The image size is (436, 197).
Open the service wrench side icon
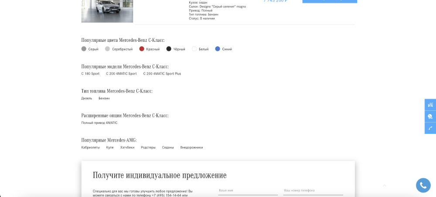click(x=430, y=116)
